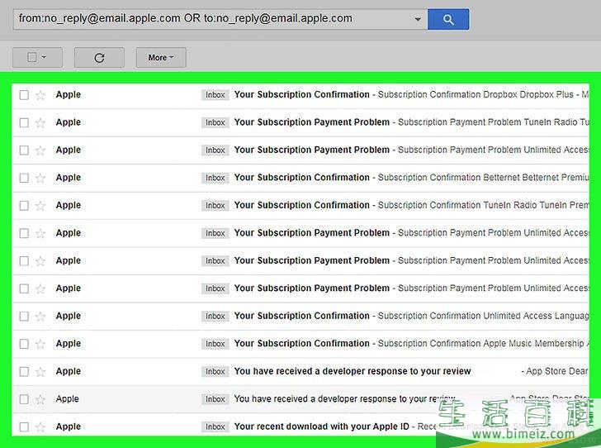Star the Dropbox Plus subscription confirmation email
Image resolution: width=601 pixels, height=448 pixels.
40,95
